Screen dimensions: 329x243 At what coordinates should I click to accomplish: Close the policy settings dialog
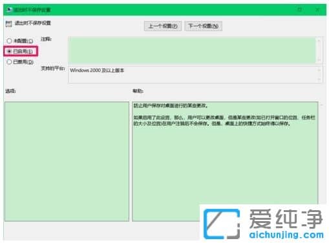click(317, 10)
